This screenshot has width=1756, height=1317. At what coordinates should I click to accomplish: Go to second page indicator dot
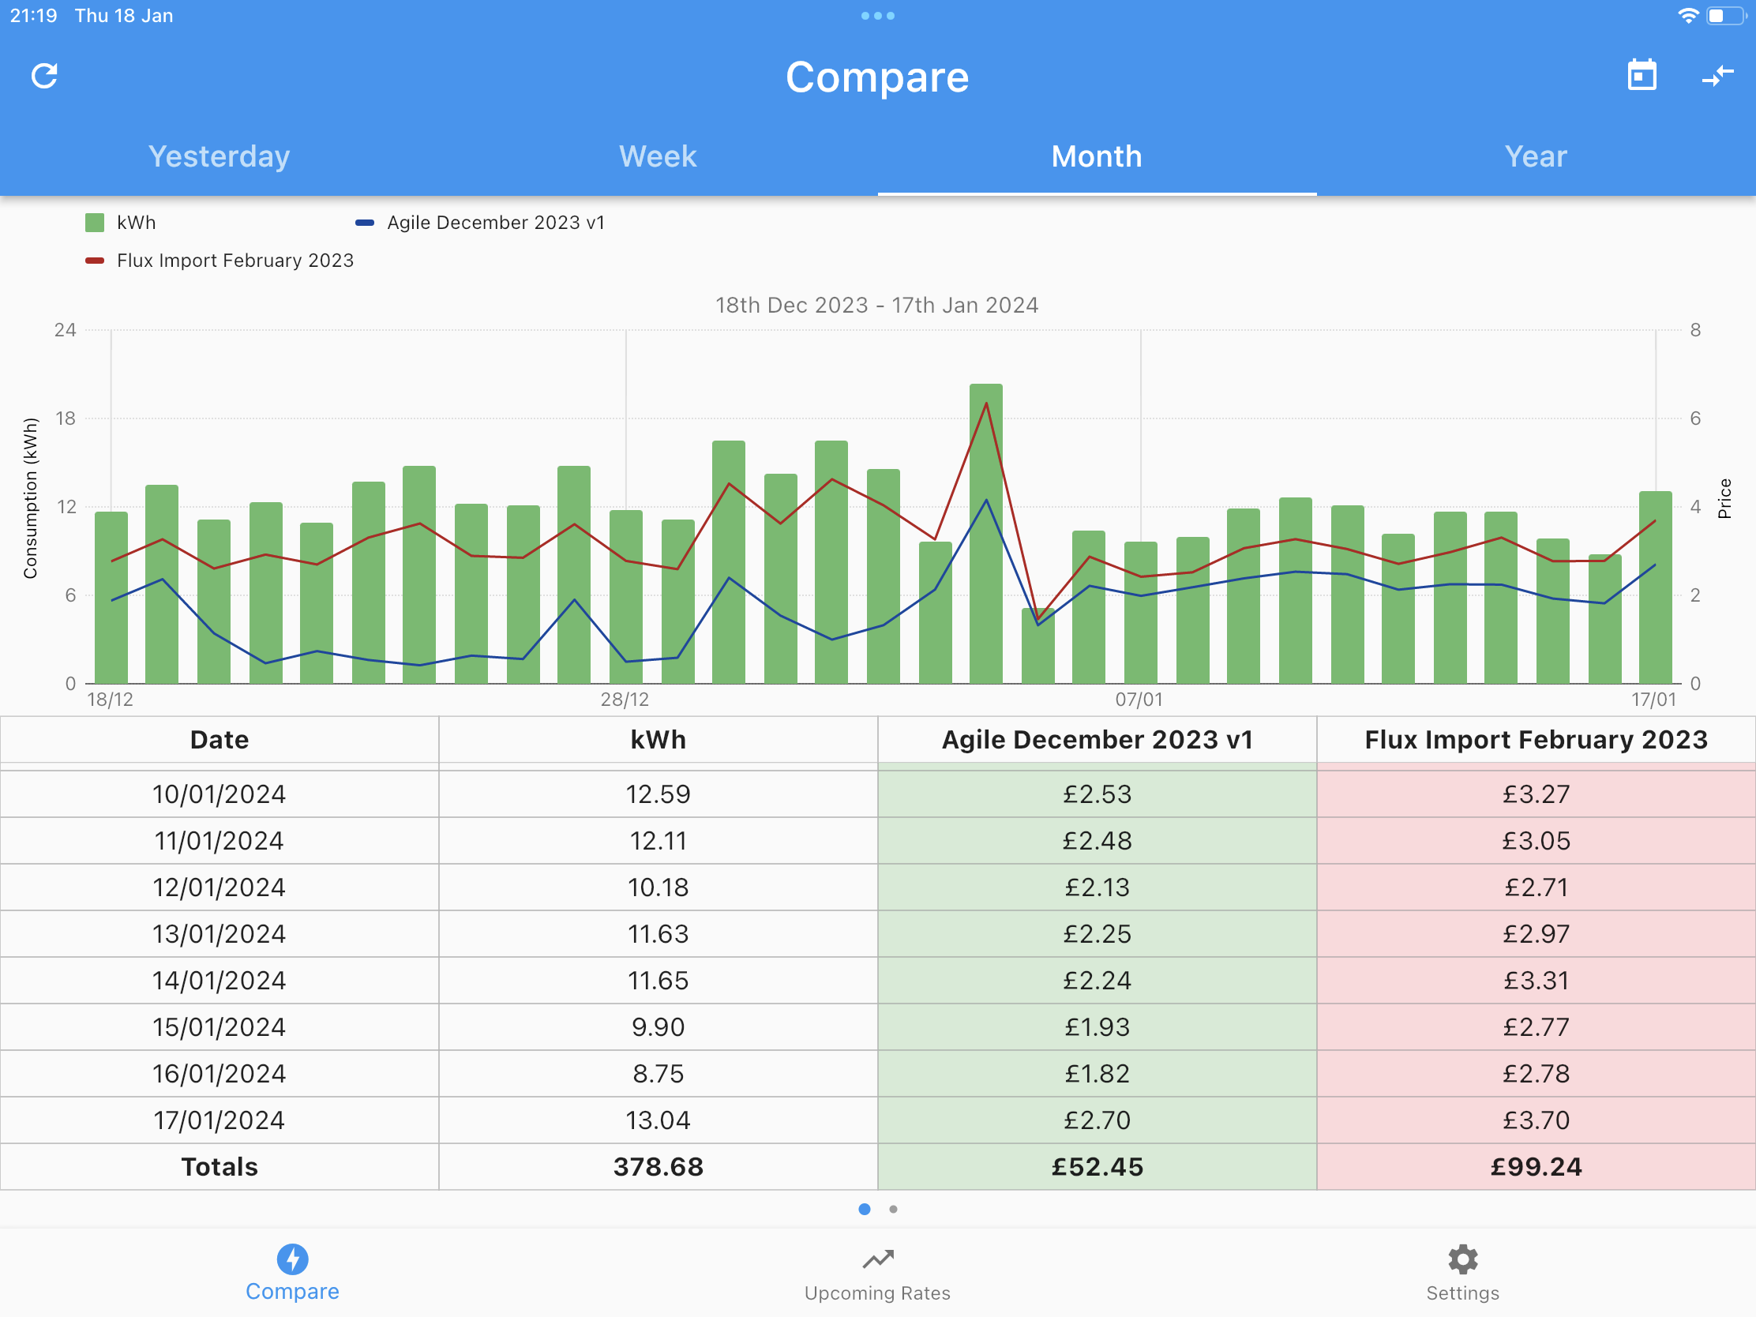click(x=894, y=1209)
